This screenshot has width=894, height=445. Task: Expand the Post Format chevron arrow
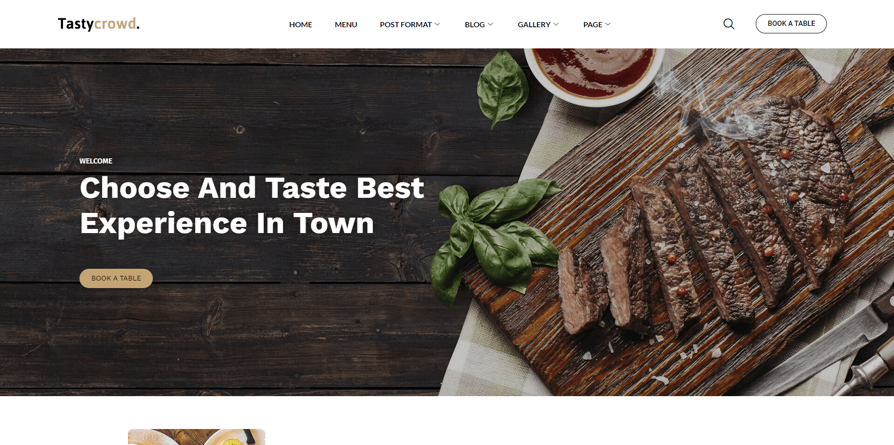(437, 24)
